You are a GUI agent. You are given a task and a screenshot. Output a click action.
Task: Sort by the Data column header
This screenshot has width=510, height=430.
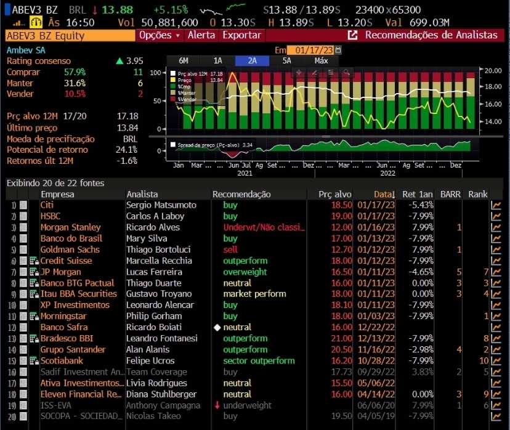click(x=384, y=195)
